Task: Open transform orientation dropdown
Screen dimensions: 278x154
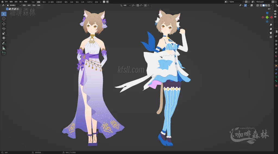Action: (125, 5)
